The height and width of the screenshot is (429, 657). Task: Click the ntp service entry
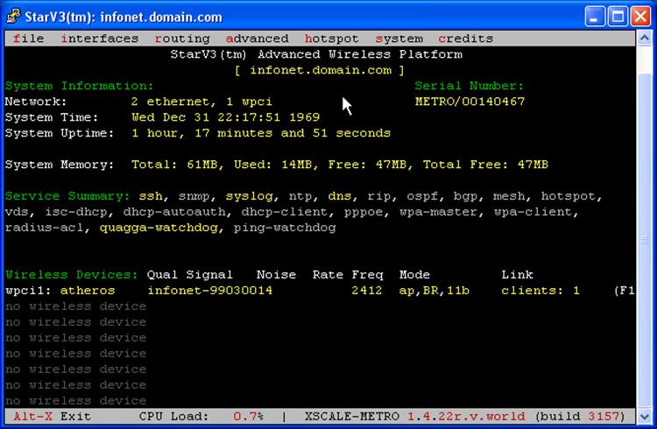click(x=300, y=196)
